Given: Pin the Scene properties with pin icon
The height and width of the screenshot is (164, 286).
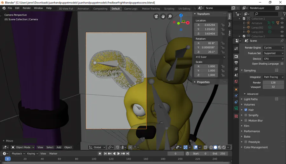Looking at the screenshot, I should coord(282,41).
